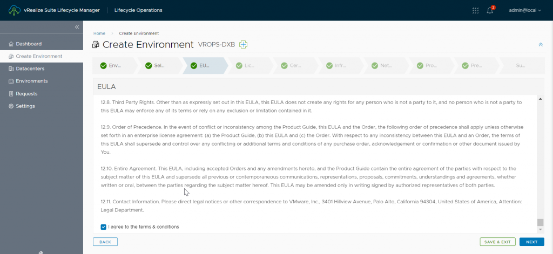Click the 12.11. Contact Information paragraph

(x=312, y=206)
